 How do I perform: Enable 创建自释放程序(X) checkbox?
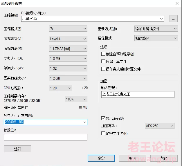pos(103,54)
